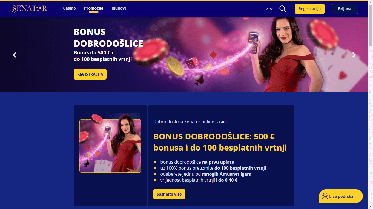Open the Live podrška chat button
The height and width of the screenshot is (209, 373).
(341, 196)
